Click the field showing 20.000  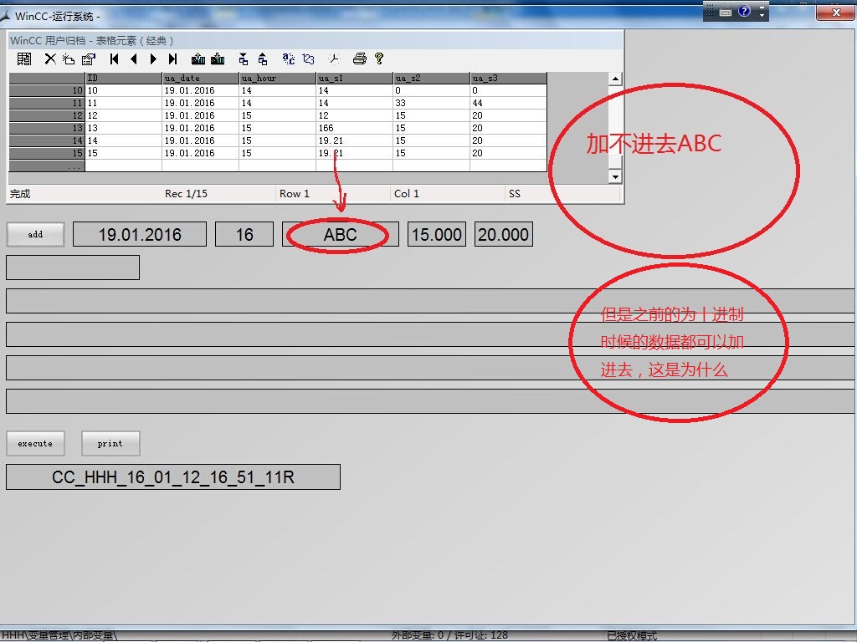tap(503, 234)
